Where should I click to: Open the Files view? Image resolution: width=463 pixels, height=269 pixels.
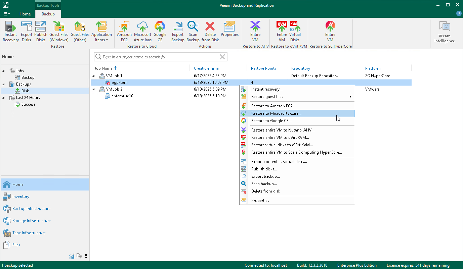[x=45, y=245]
